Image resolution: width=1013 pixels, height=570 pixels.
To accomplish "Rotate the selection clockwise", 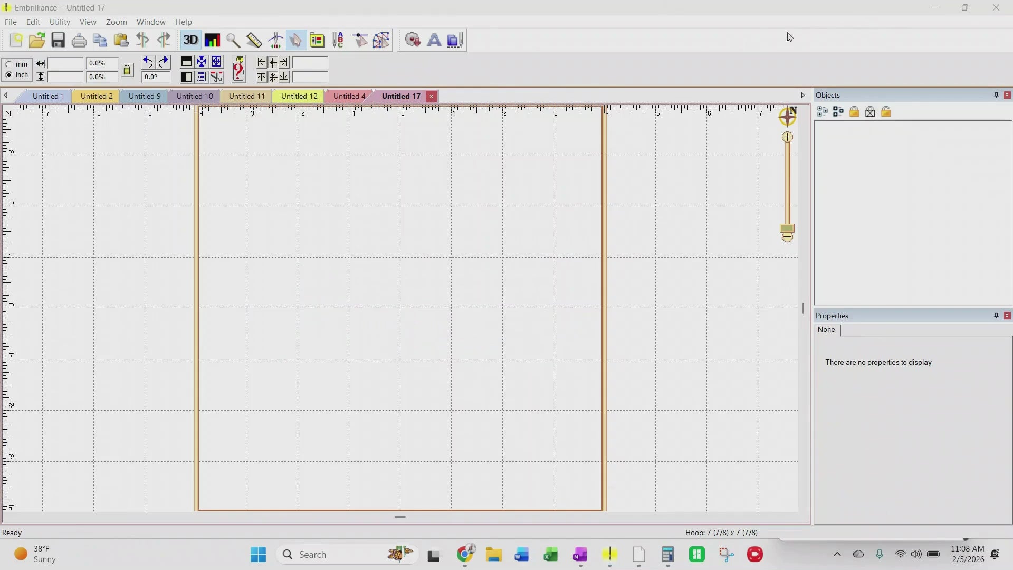I will tap(164, 62).
